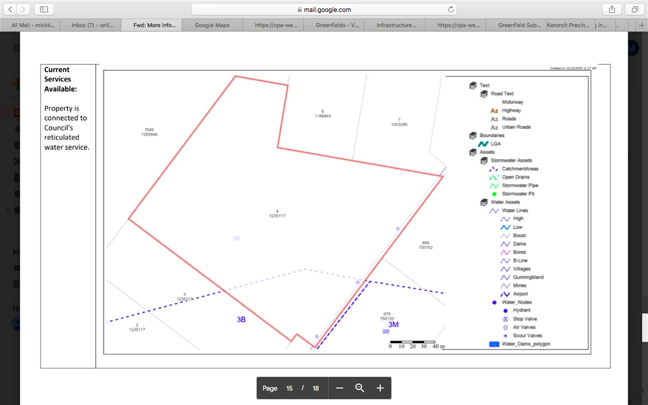Switch to the Google Maps tab
This screenshot has height=405, width=648.
pyautogui.click(x=212, y=25)
